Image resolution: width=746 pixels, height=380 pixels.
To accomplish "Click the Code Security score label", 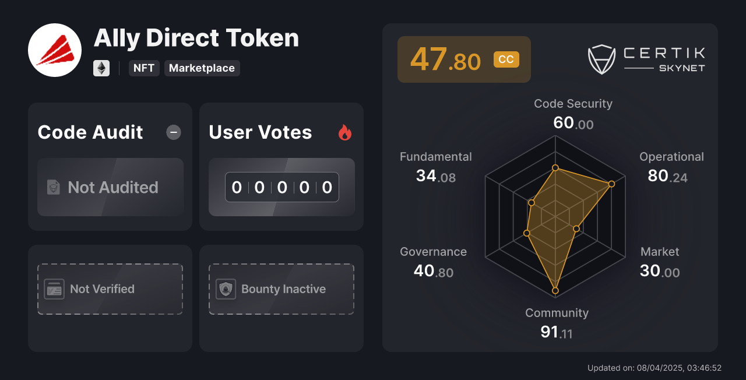I will (573, 104).
